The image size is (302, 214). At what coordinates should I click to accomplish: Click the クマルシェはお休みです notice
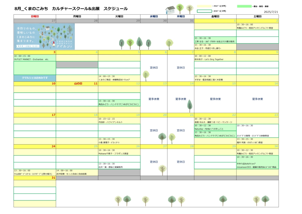[x=35, y=78]
